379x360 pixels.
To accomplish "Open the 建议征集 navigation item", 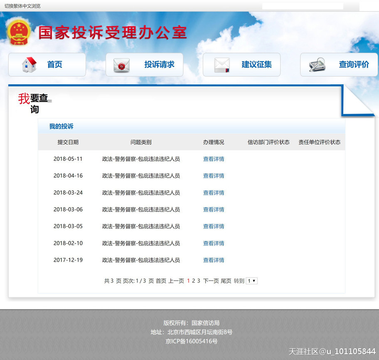I will point(241,65).
